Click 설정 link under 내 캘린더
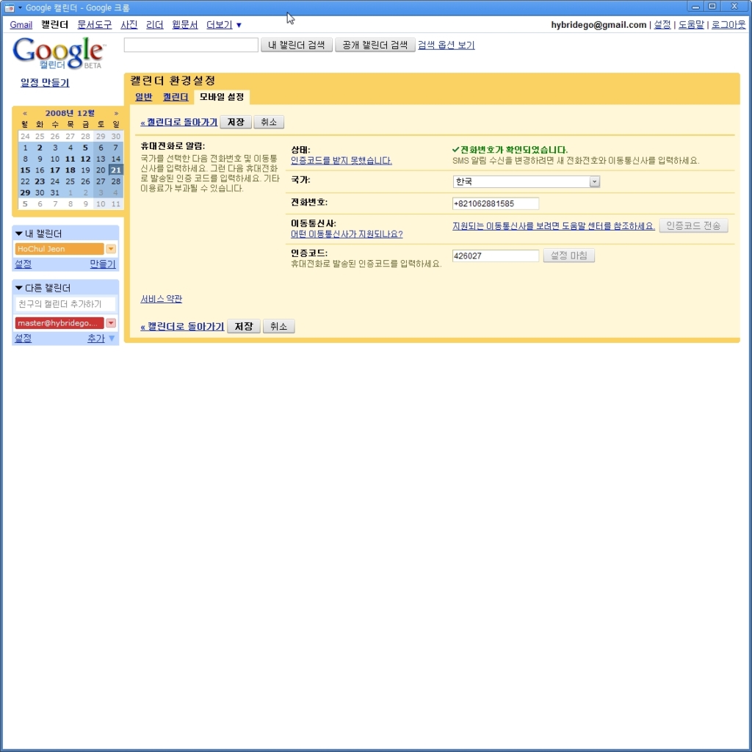The width and height of the screenshot is (752, 752). 23,264
